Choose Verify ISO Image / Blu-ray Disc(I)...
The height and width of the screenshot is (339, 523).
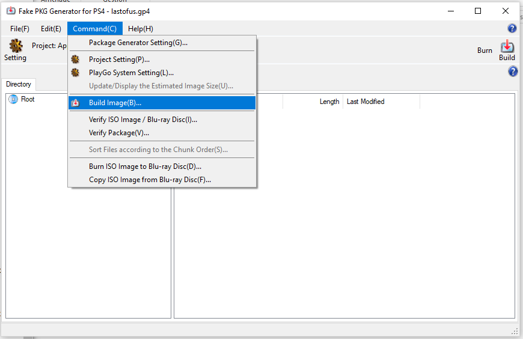point(162,120)
